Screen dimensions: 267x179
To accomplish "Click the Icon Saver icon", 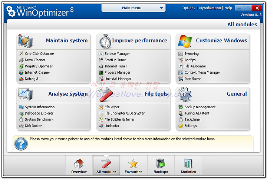I will (181, 79).
